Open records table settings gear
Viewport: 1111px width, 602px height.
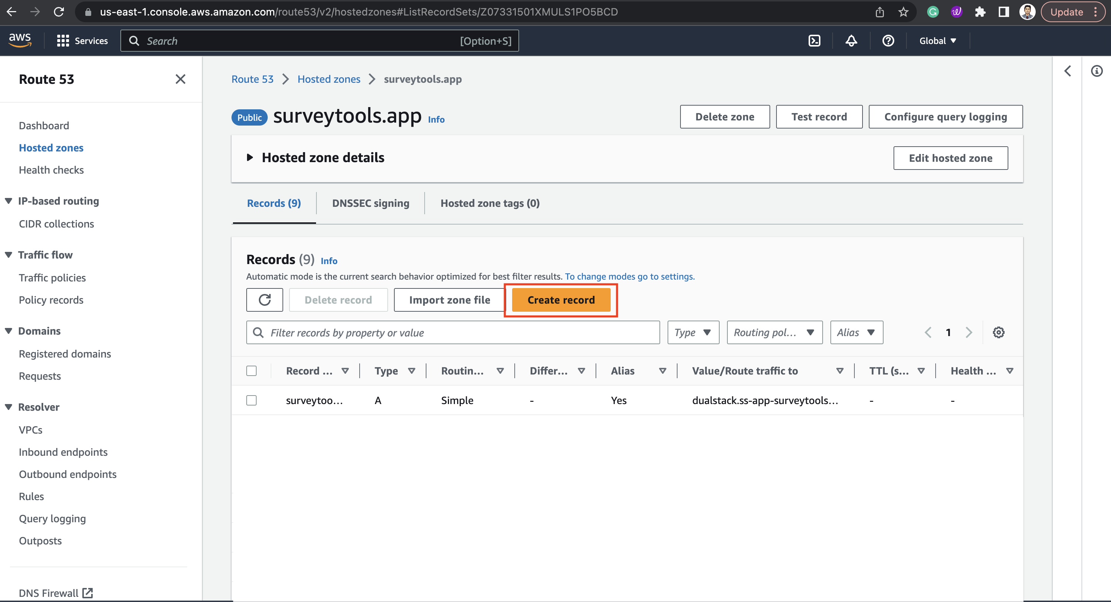pyautogui.click(x=998, y=332)
